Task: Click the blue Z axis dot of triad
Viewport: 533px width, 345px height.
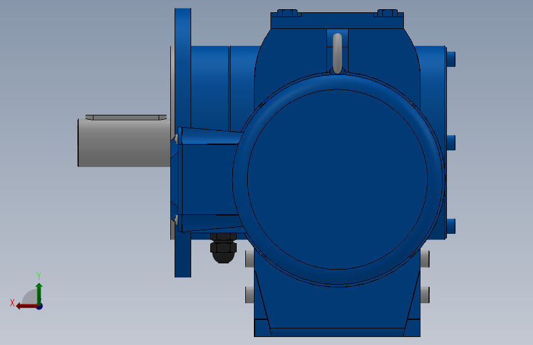Action: click(x=40, y=307)
